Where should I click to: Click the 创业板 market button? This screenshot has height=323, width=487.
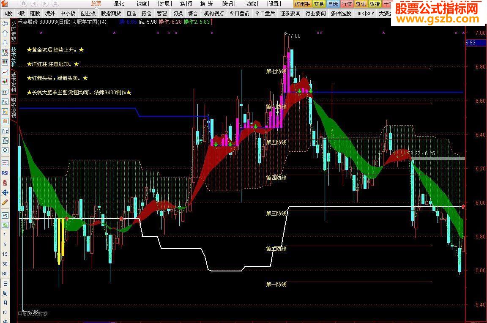[88, 14]
